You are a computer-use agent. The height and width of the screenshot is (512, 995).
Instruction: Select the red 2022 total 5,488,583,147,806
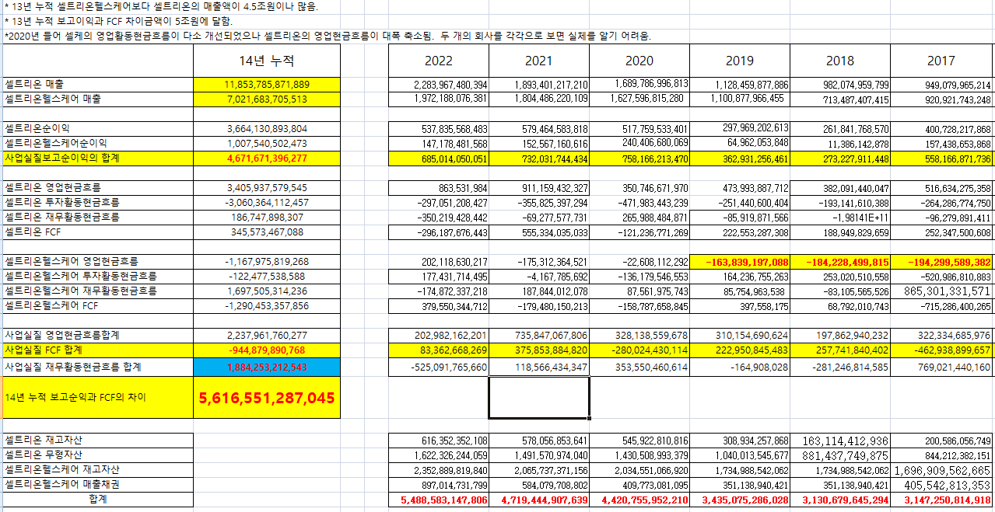pyautogui.click(x=439, y=499)
